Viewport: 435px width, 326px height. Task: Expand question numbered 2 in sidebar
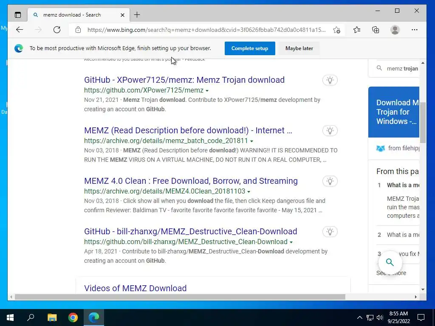398,235
